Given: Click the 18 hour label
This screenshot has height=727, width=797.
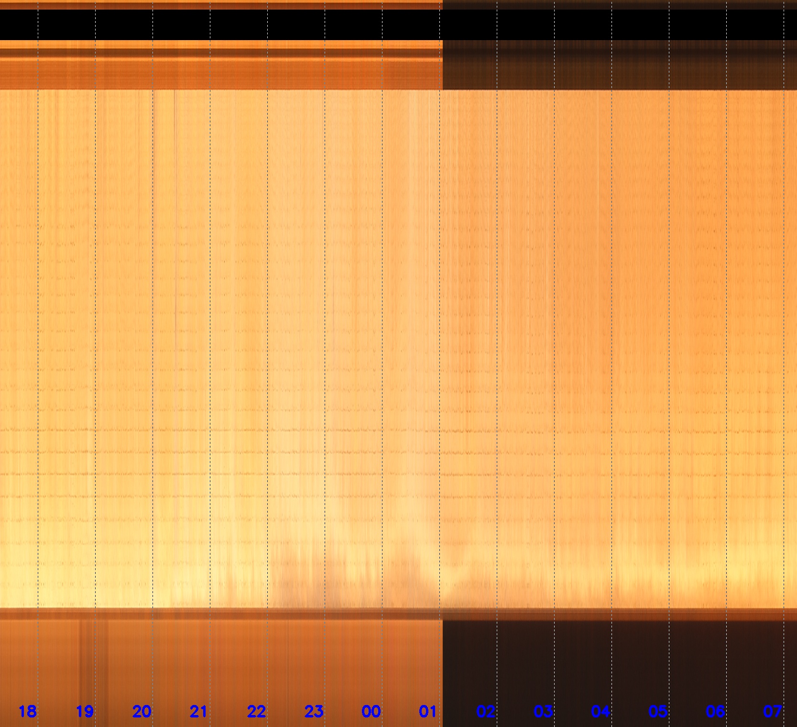Looking at the screenshot, I should click(27, 711).
